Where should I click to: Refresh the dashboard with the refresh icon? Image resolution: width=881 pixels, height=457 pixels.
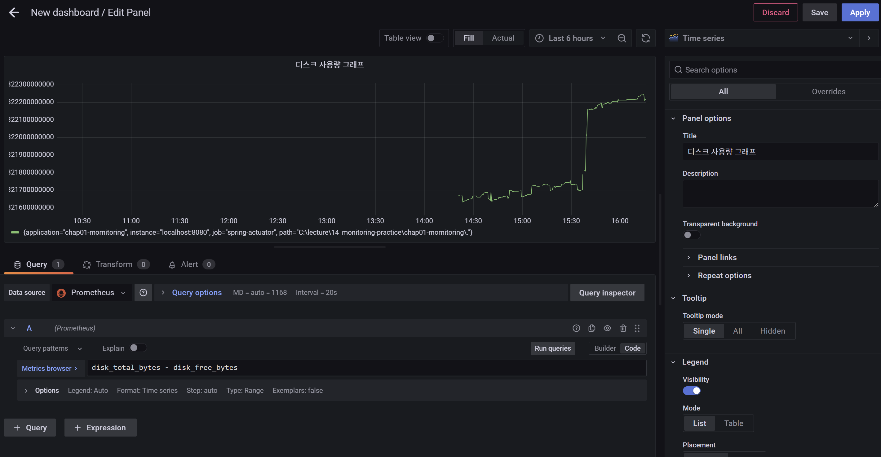(645, 38)
